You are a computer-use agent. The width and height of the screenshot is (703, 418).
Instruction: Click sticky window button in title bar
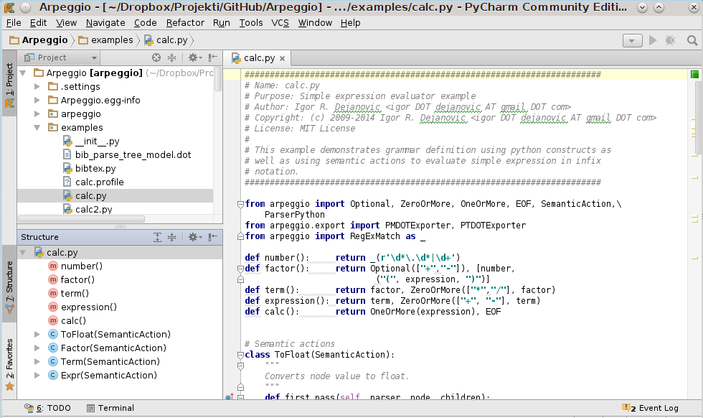coord(26,7)
